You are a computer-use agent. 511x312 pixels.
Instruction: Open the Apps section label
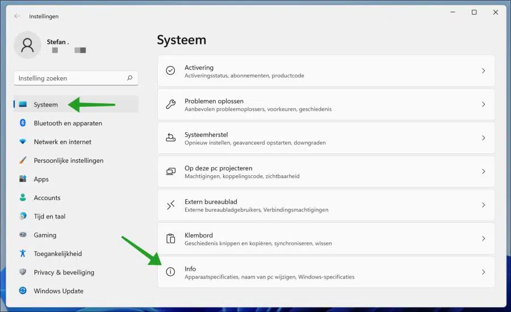(x=41, y=179)
